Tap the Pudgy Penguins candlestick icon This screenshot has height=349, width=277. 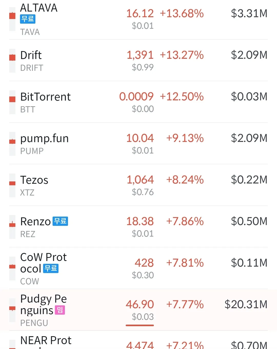pos(12,310)
